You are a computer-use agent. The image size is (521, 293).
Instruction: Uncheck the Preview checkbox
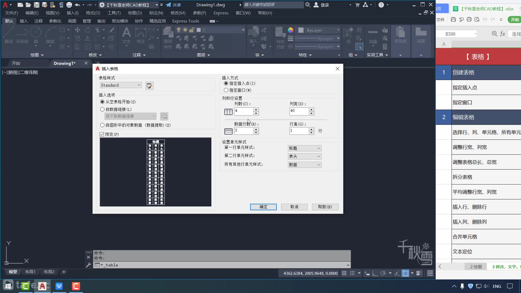tap(102, 134)
